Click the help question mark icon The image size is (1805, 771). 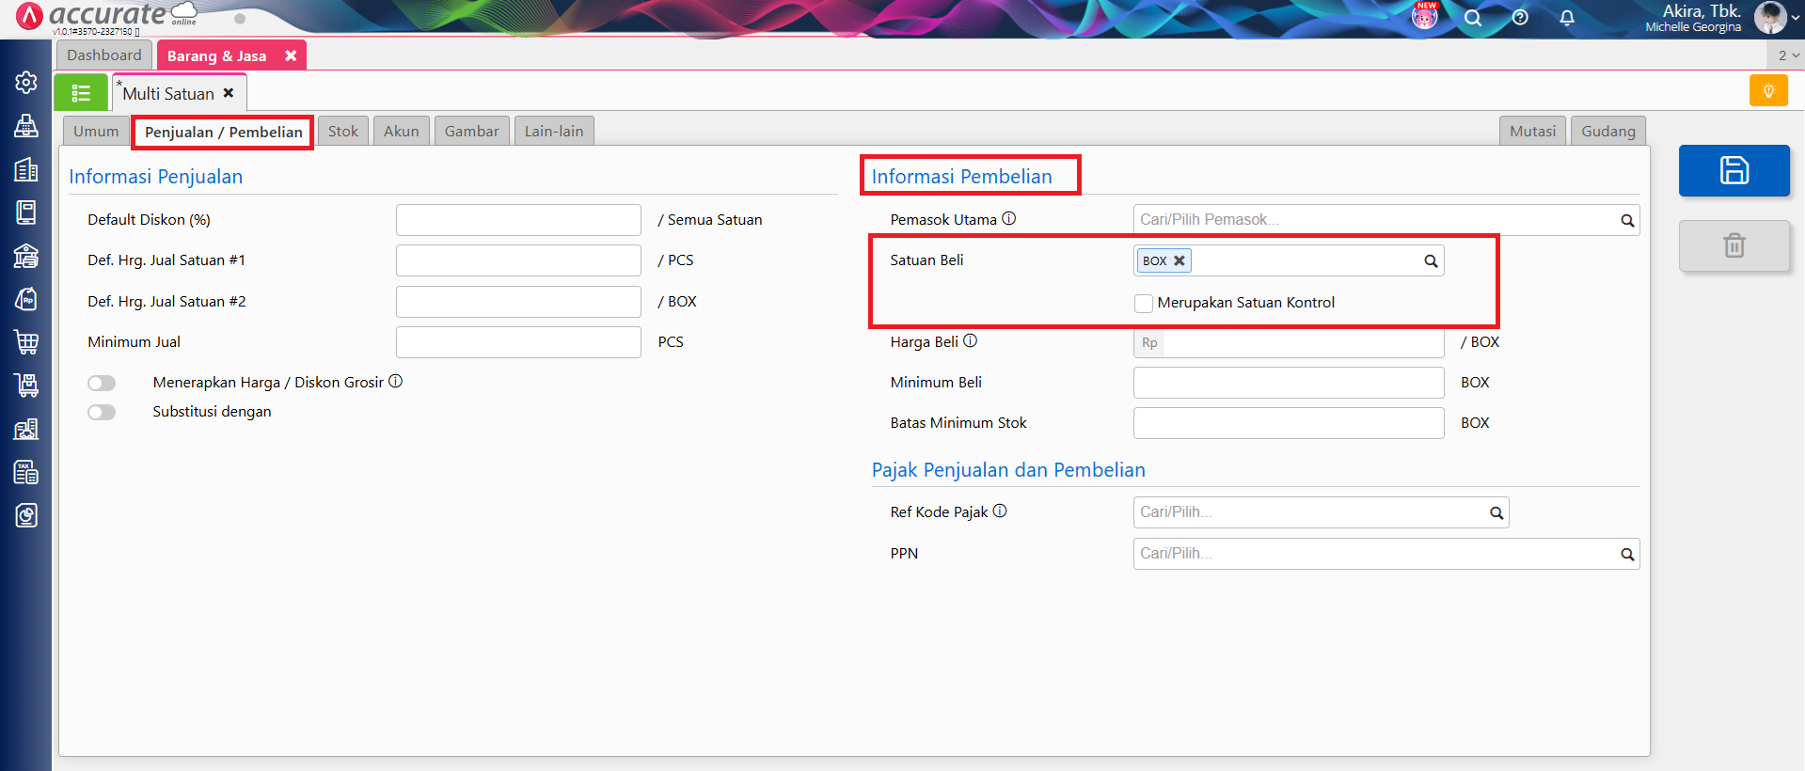tap(1520, 18)
